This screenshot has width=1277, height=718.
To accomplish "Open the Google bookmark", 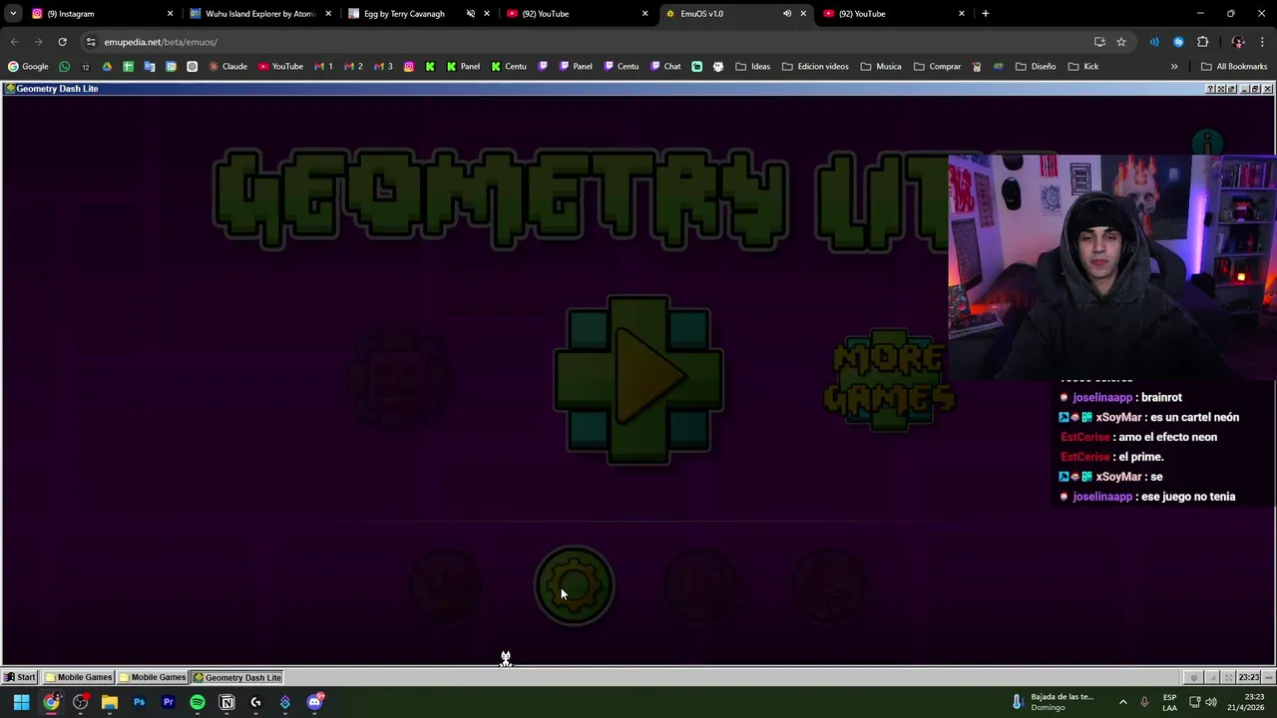I will tap(28, 67).
